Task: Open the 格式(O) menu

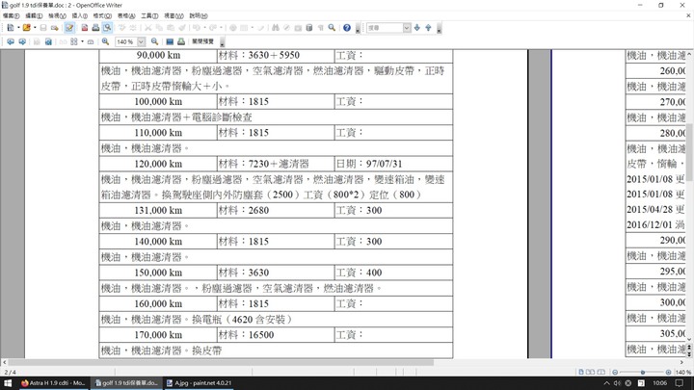Action: pos(102,16)
